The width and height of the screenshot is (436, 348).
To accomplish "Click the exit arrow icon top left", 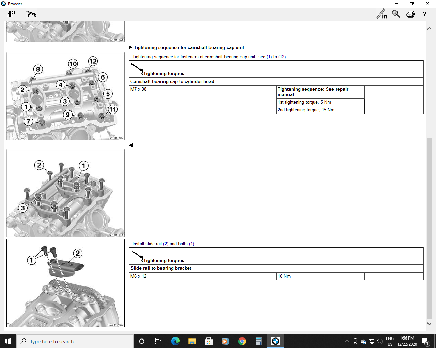I will [x=11, y=14].
